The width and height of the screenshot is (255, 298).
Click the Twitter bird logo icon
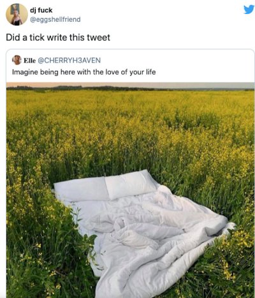pyautogui.click(x=249, y=10)
